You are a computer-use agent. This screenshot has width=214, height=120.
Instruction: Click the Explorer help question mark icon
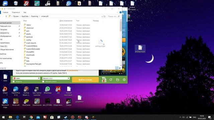120,12
